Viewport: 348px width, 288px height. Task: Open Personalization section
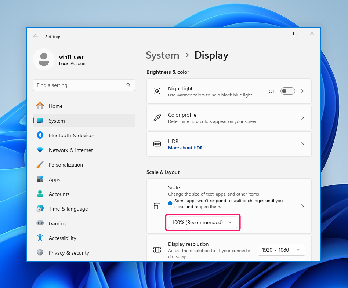coord(84,165)
